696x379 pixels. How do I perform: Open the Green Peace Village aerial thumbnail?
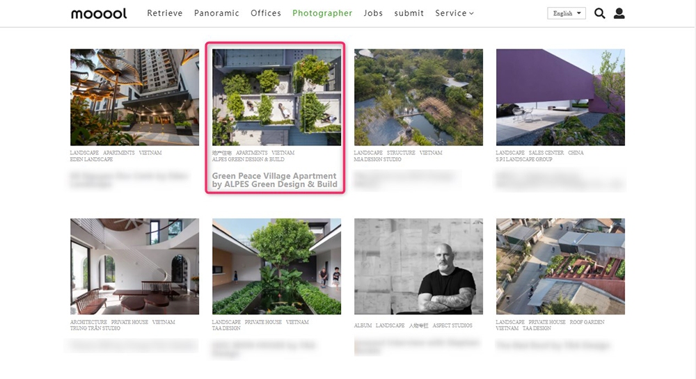click(x=276, y=97)
